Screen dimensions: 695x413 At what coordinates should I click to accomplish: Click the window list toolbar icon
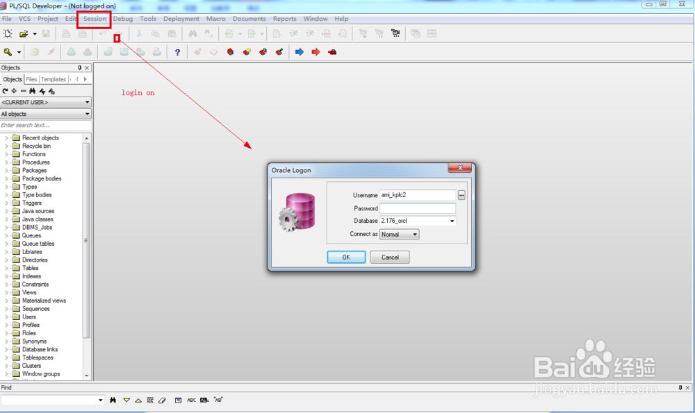416,33
